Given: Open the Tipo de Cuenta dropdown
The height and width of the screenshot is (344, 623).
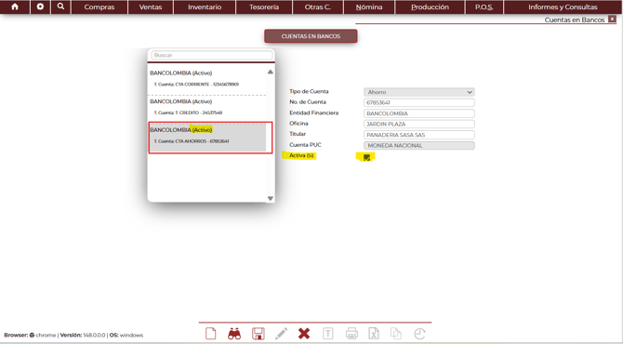Looking at the screenshot, I should click(x=418, y=92).
